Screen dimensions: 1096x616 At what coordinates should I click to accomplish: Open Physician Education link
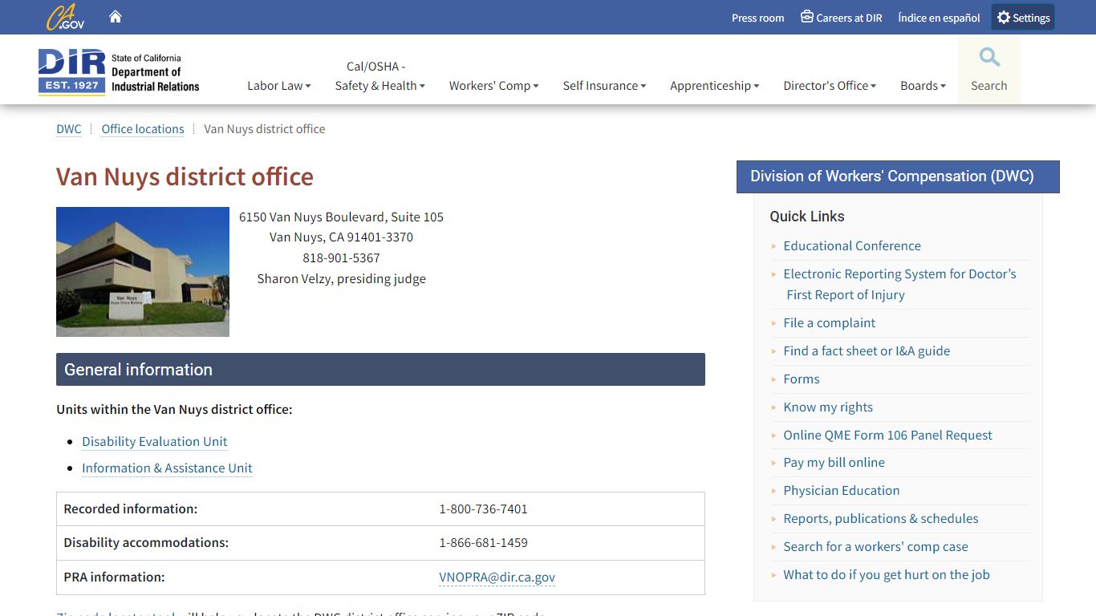(x=841, y=491)
